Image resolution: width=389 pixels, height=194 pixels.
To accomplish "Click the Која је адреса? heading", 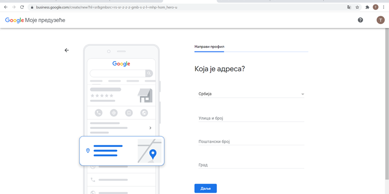I will [220, 69].
